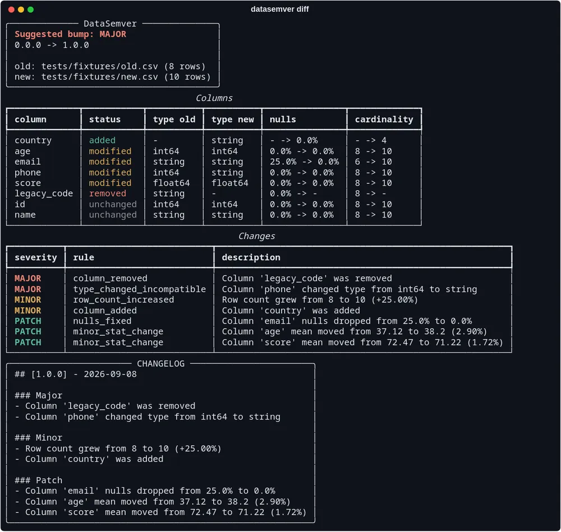
Task: Click table description "Column 'legacy_code' was removed"
Action: click(307, 279)
